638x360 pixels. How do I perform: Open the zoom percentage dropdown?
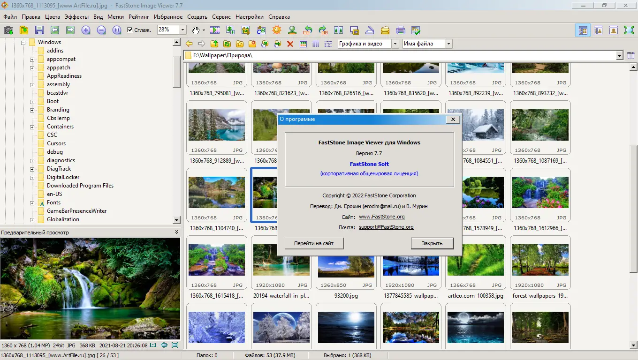182,30
